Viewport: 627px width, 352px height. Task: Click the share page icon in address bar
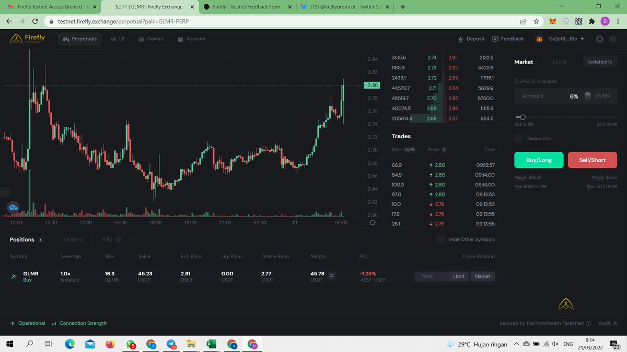pos(523,21)
